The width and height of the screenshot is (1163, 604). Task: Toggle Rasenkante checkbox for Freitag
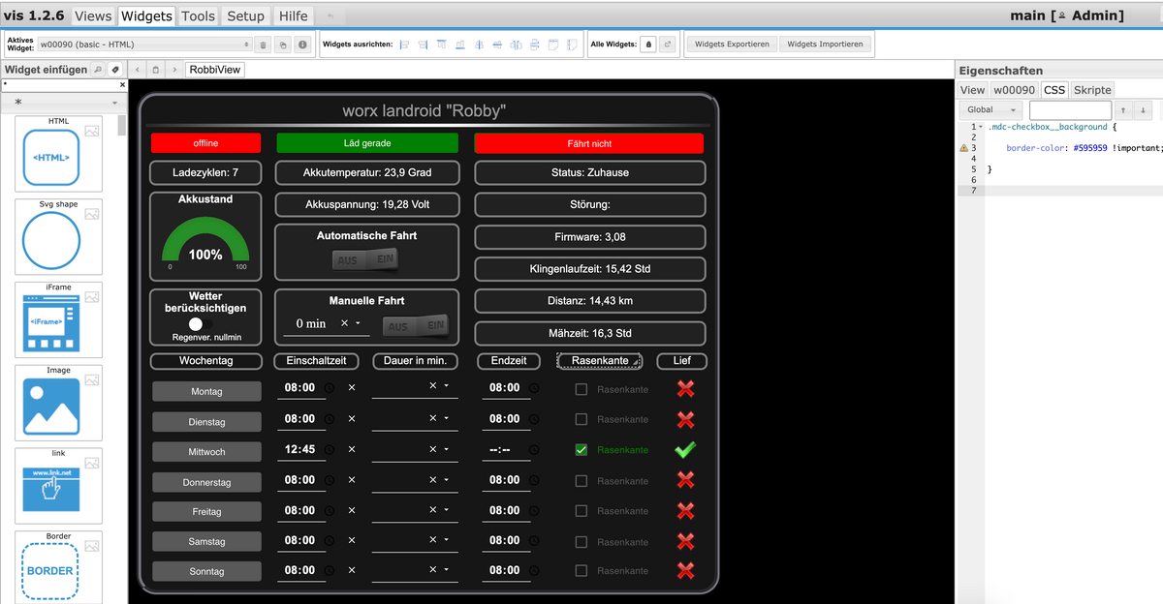581,511
